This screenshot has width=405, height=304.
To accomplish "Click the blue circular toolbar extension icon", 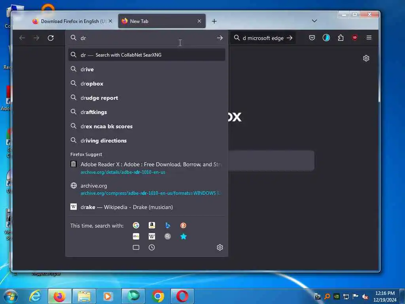I will (326, 38).
